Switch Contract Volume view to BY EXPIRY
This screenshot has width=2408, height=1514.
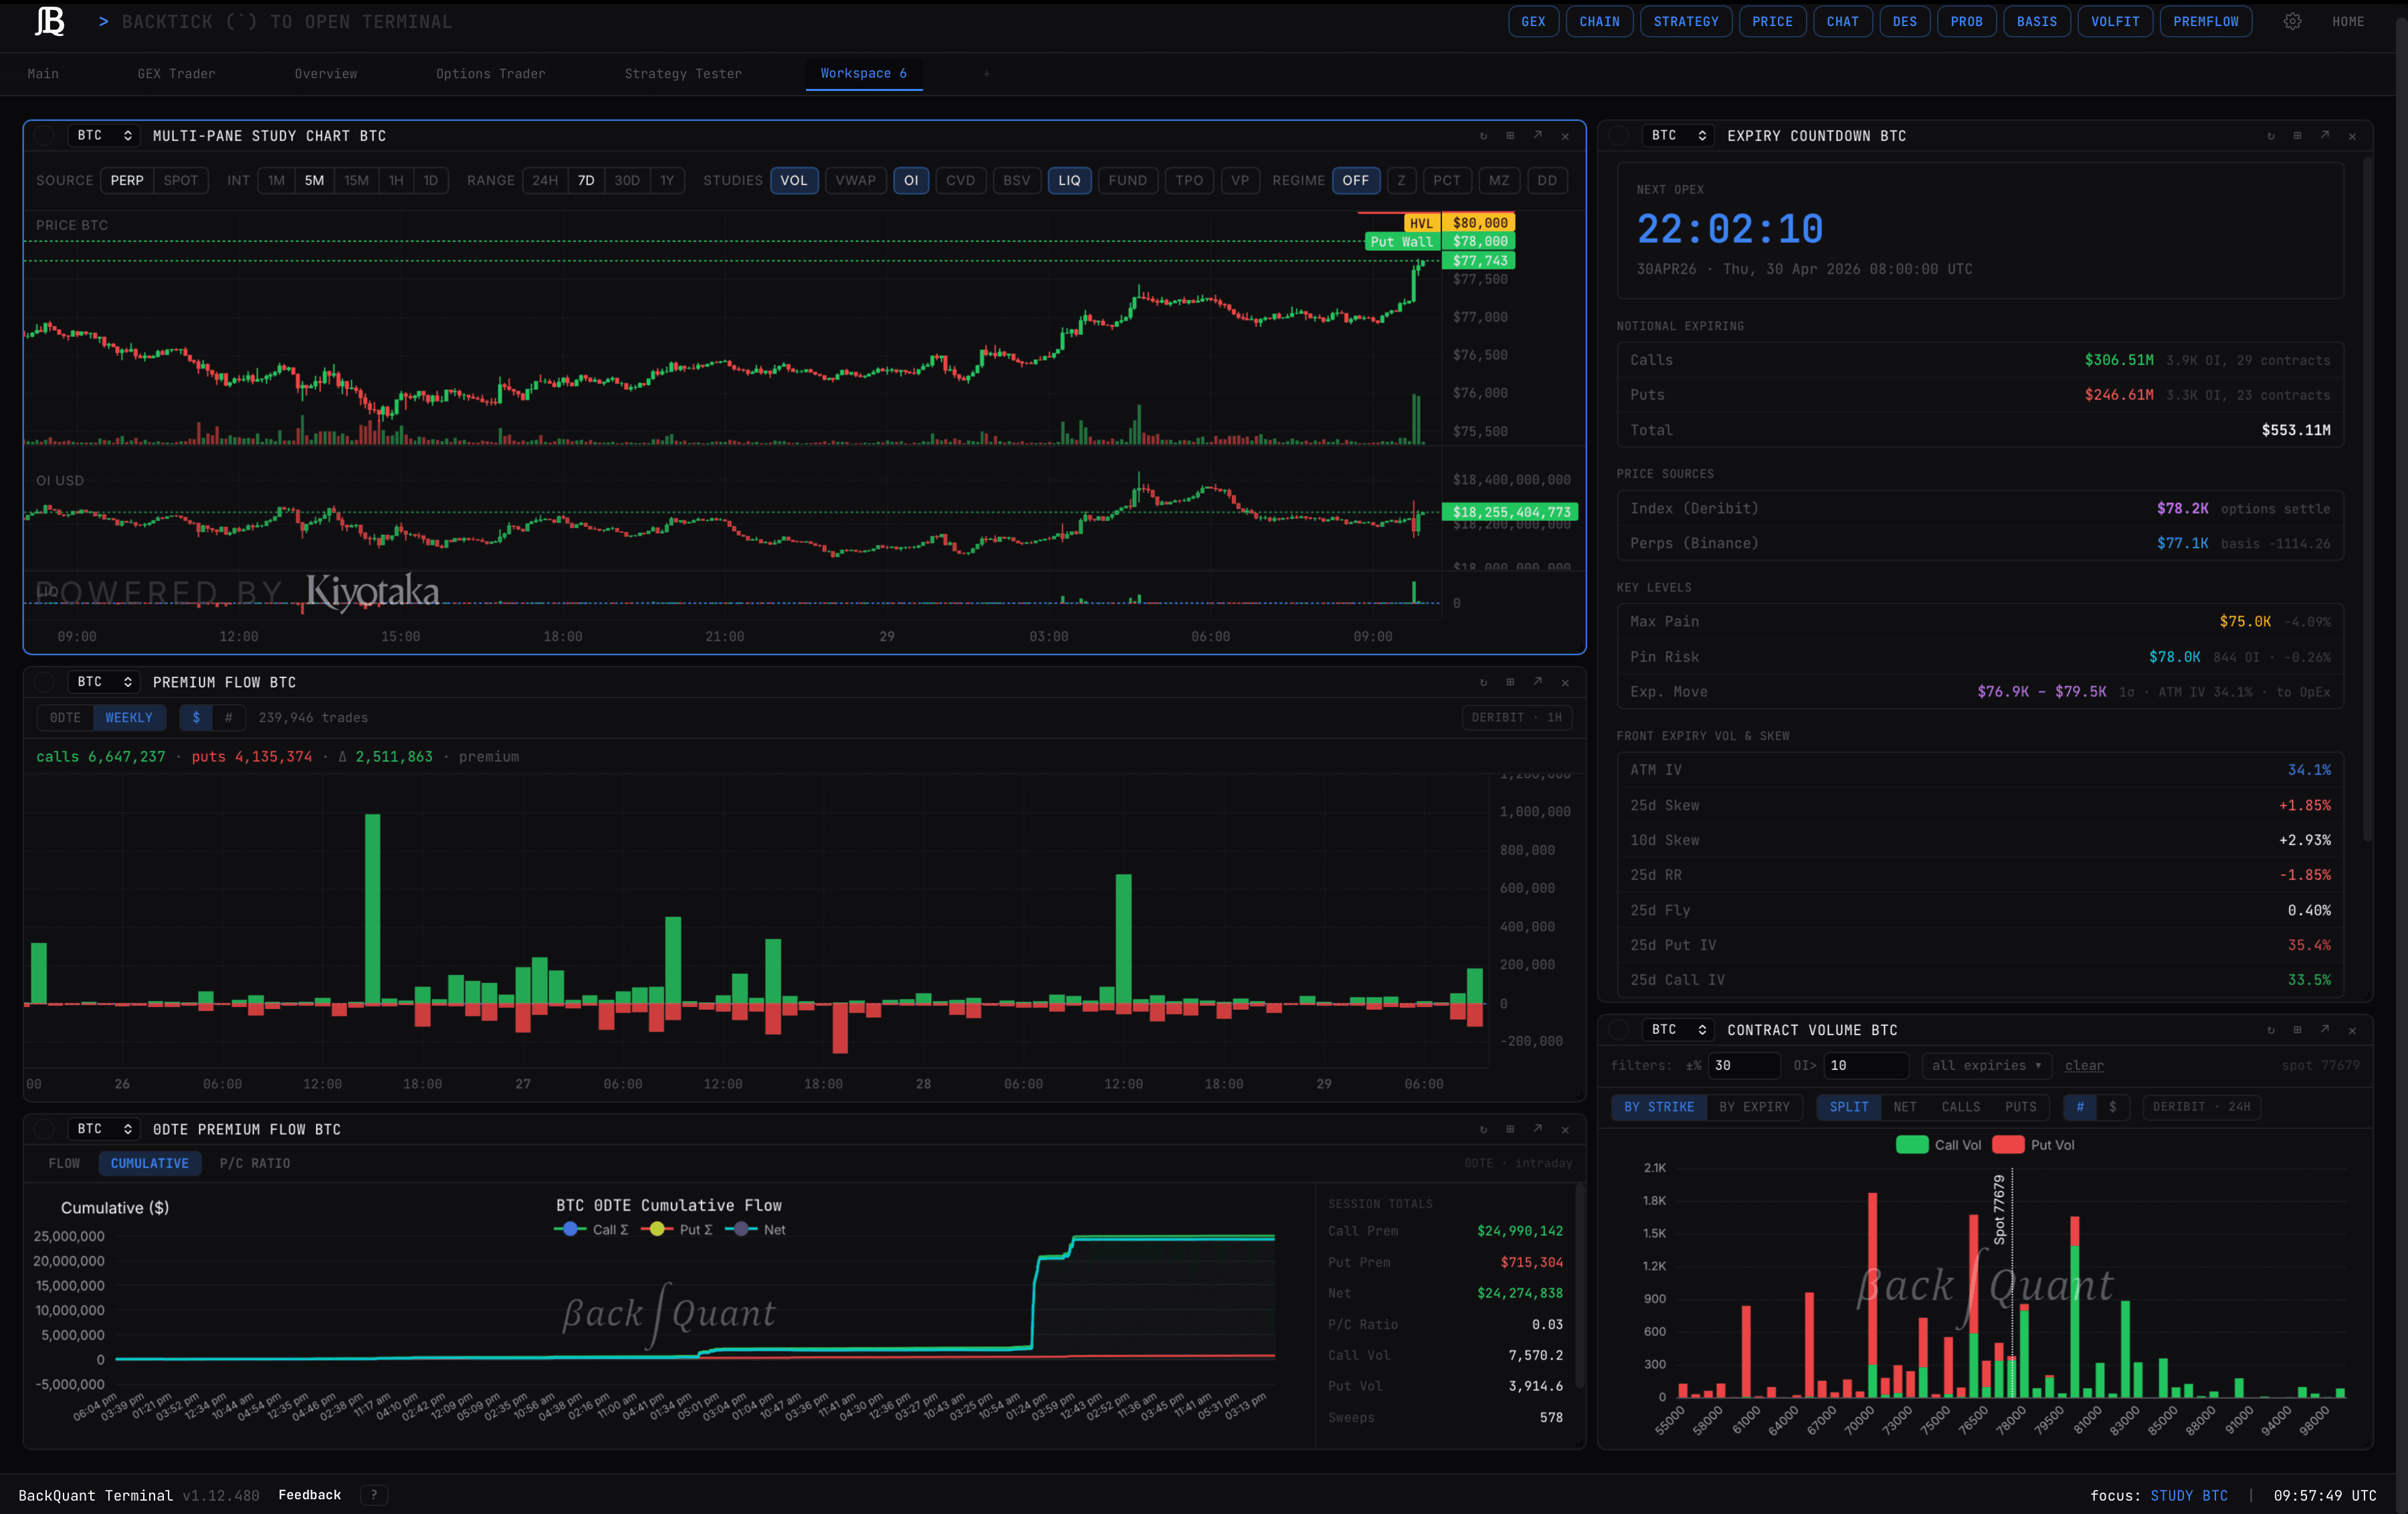click(x=1754, y=1107)
